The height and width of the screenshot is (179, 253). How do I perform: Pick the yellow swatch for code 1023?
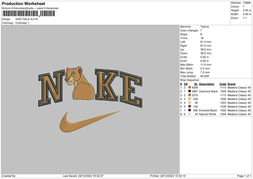click(190, 103)
